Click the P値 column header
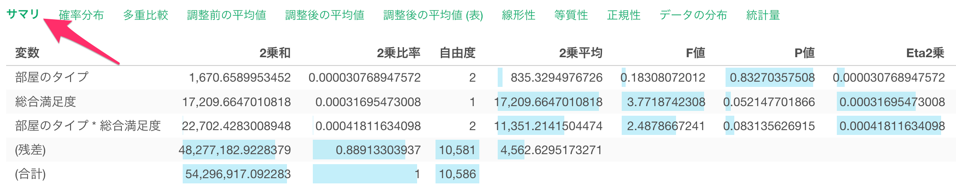This screenshot has width=956, height=193. pos(804,53)
